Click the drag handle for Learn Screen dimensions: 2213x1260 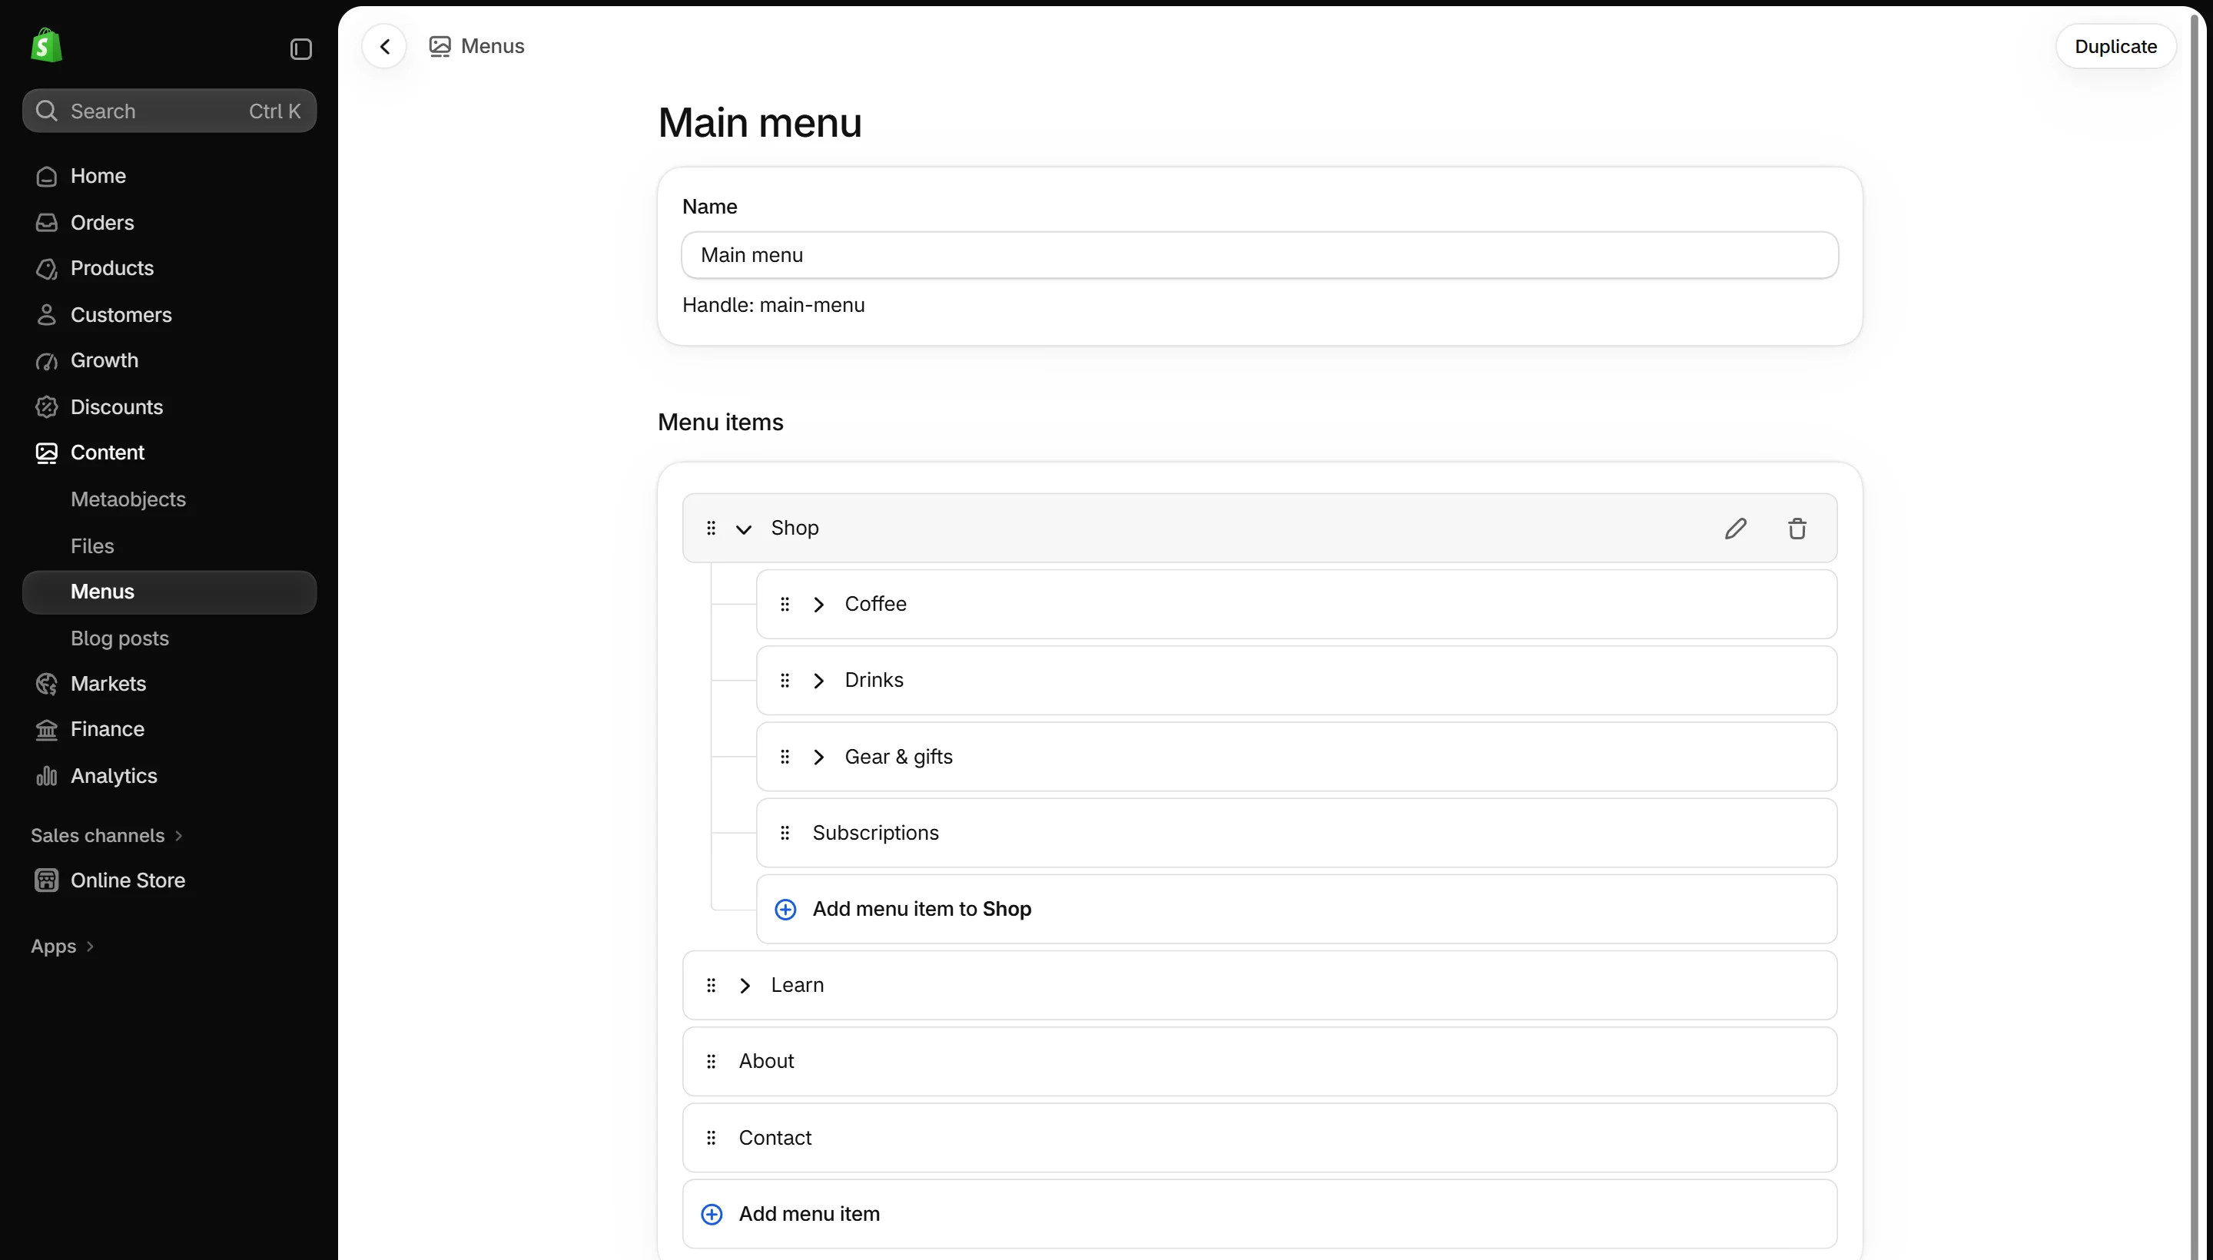coord(711,985)
